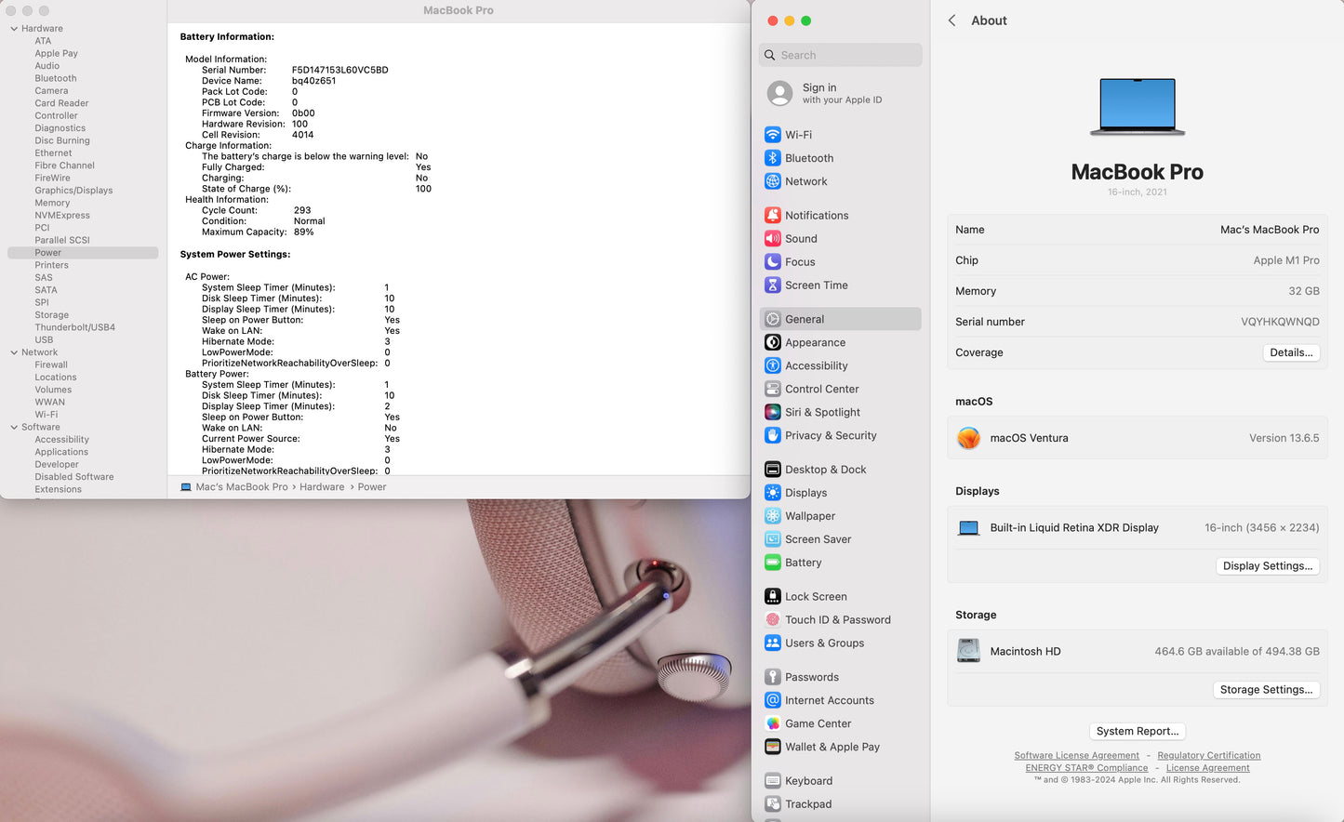The width and height of the screenshot is (1344, 822).
Task: Click the Touch ID fingerprint icon
Action: [772, 619]
